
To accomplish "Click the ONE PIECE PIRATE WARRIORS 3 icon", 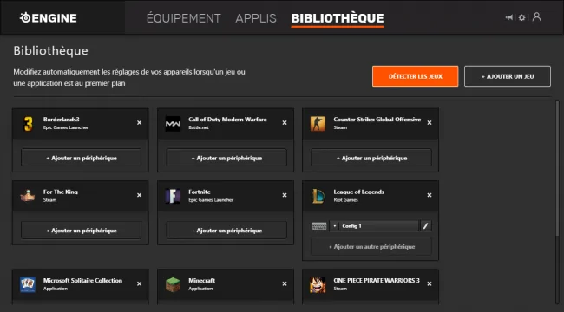I will pos(318,284).
